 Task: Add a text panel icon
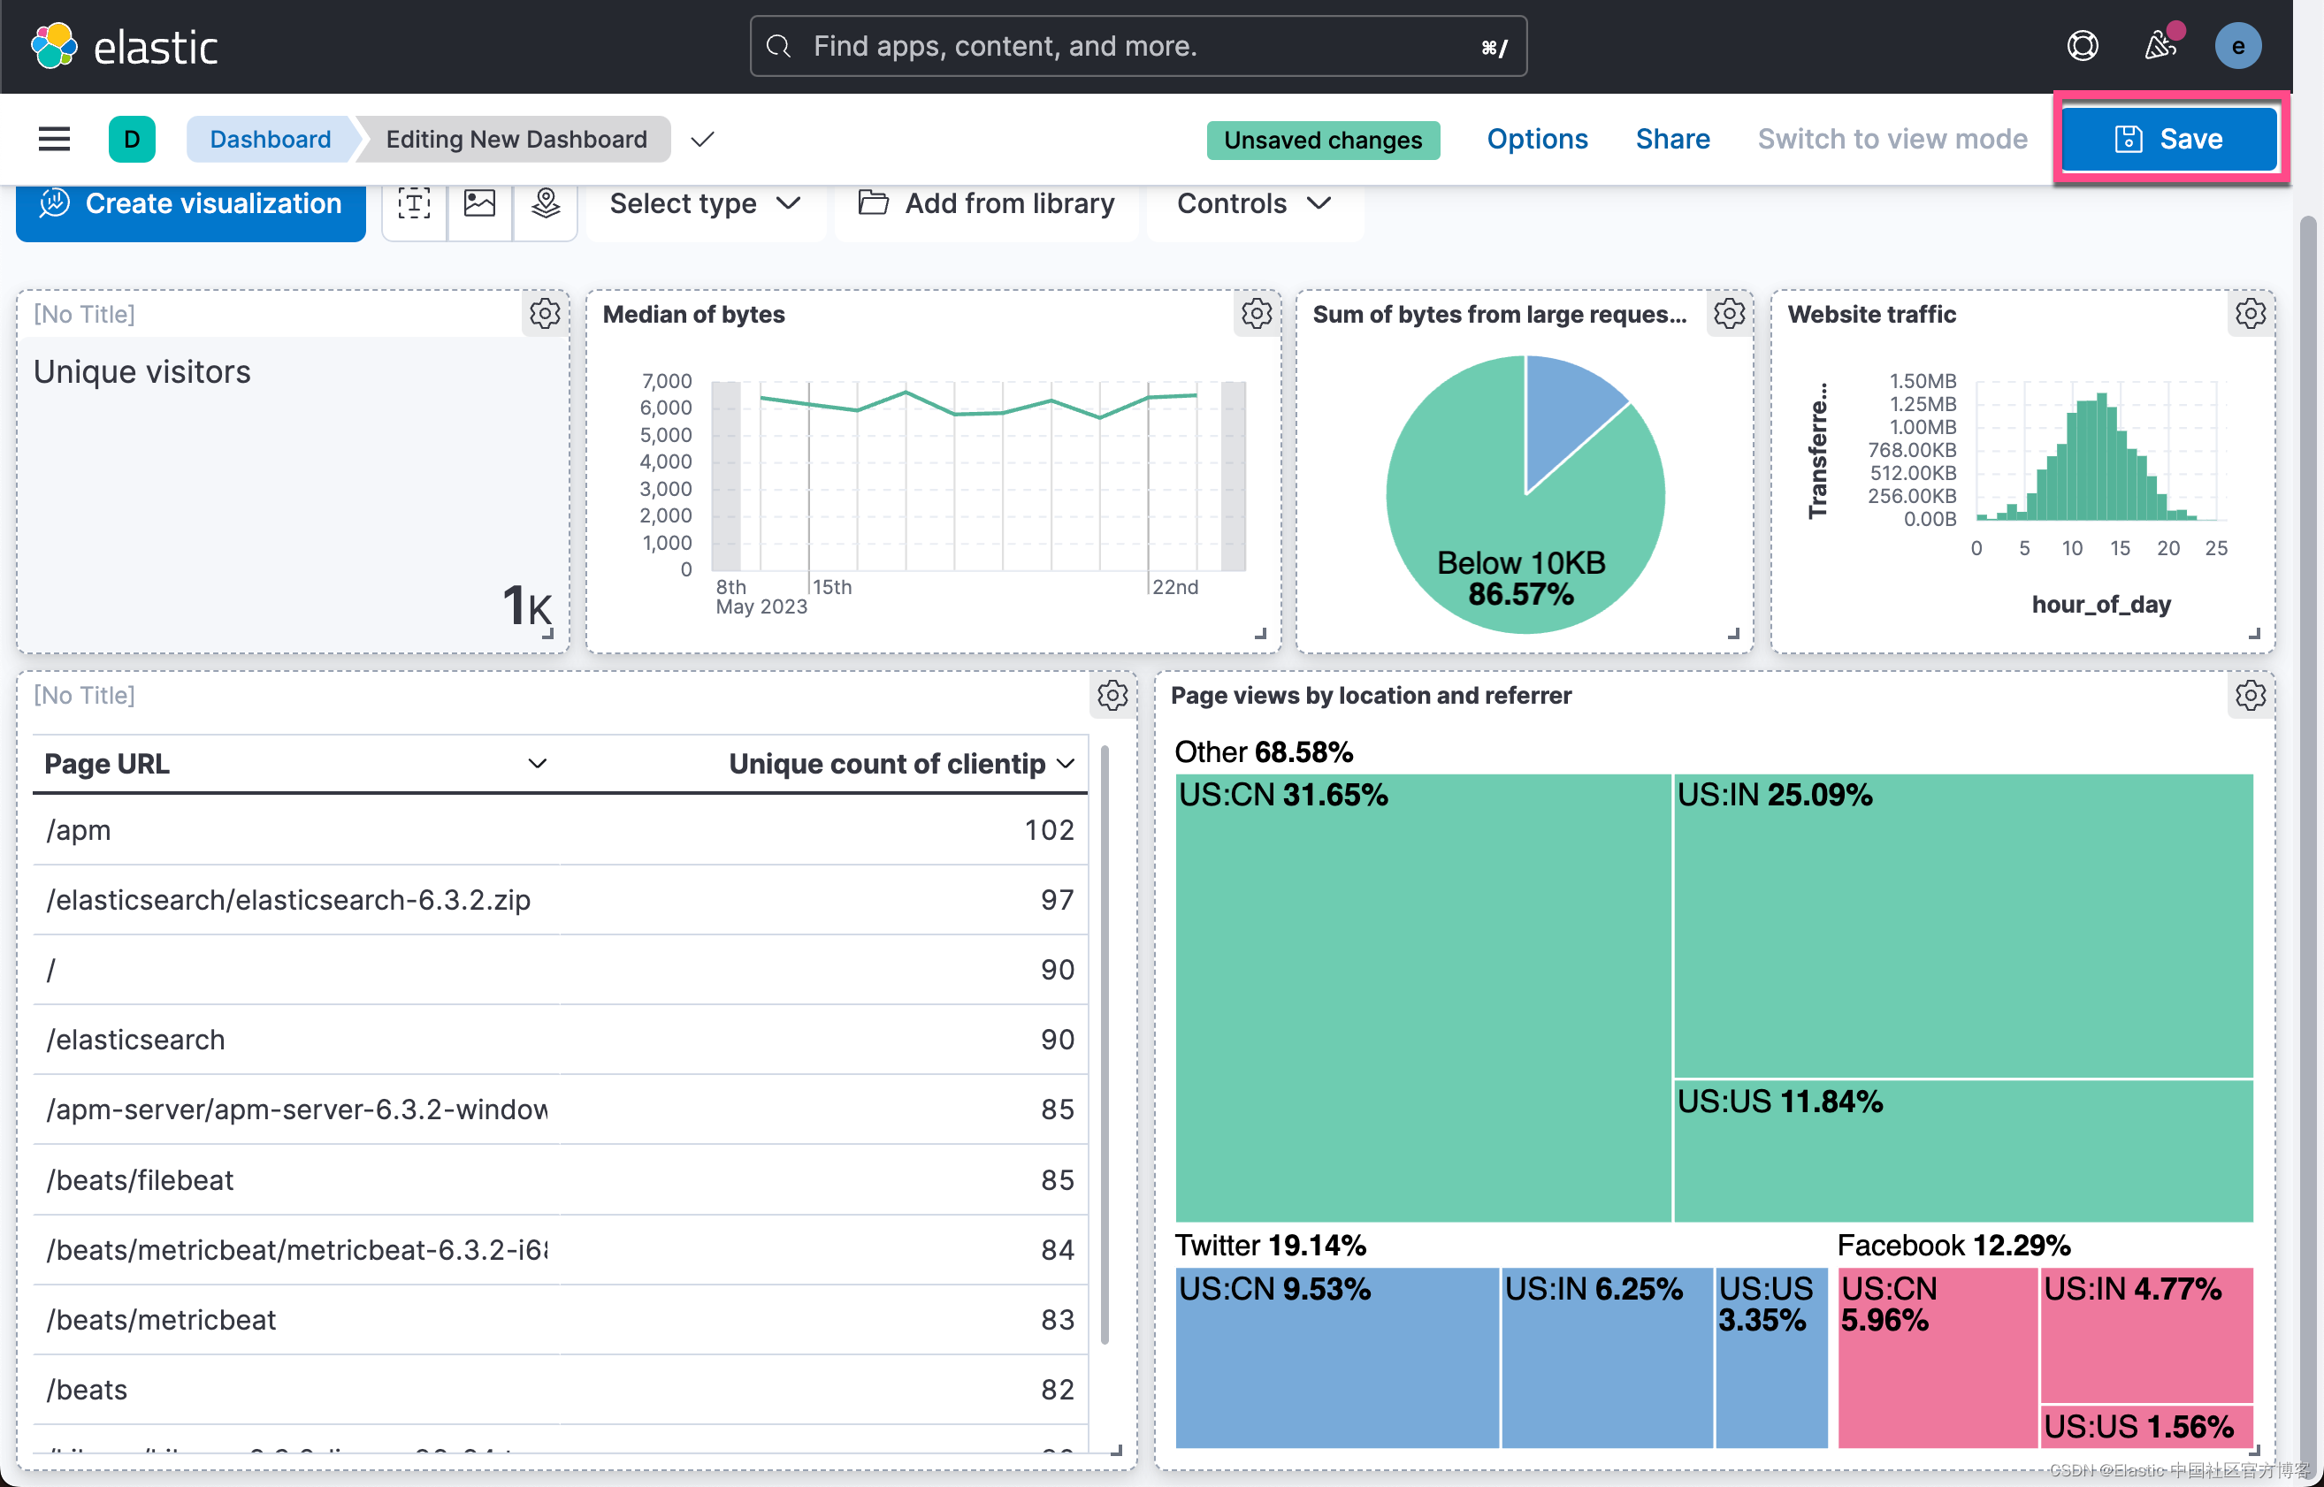click(415, 203)
